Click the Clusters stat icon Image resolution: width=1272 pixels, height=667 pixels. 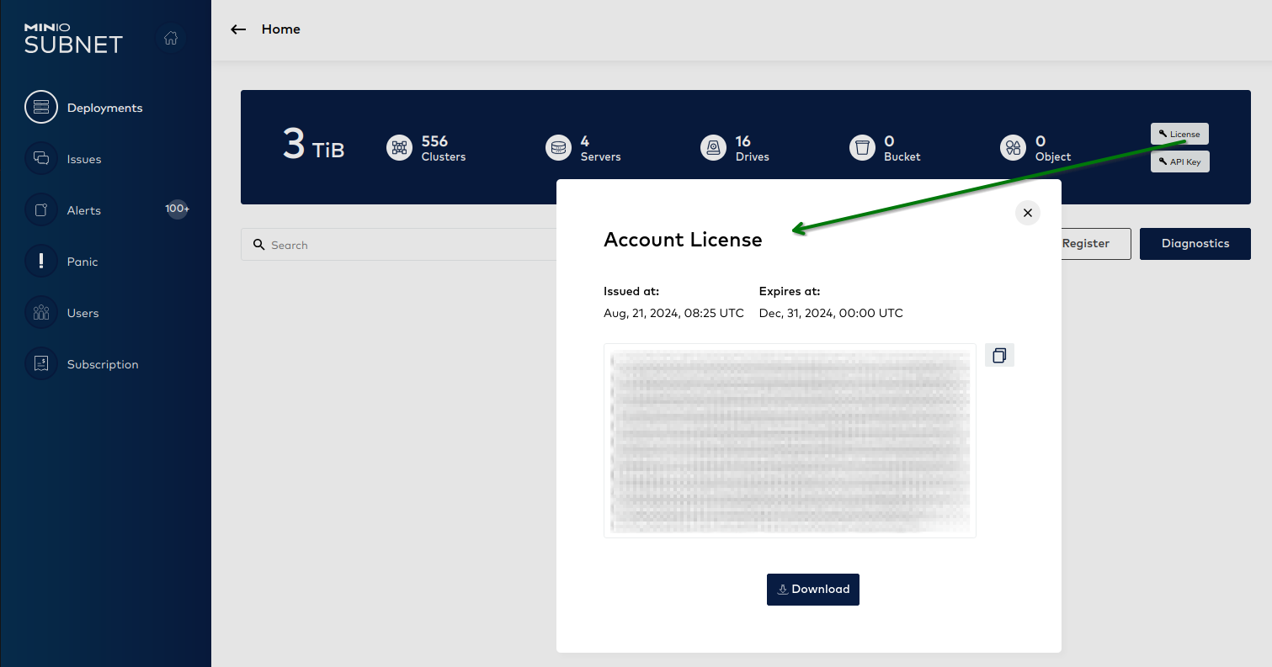click(x=399, y=147)
